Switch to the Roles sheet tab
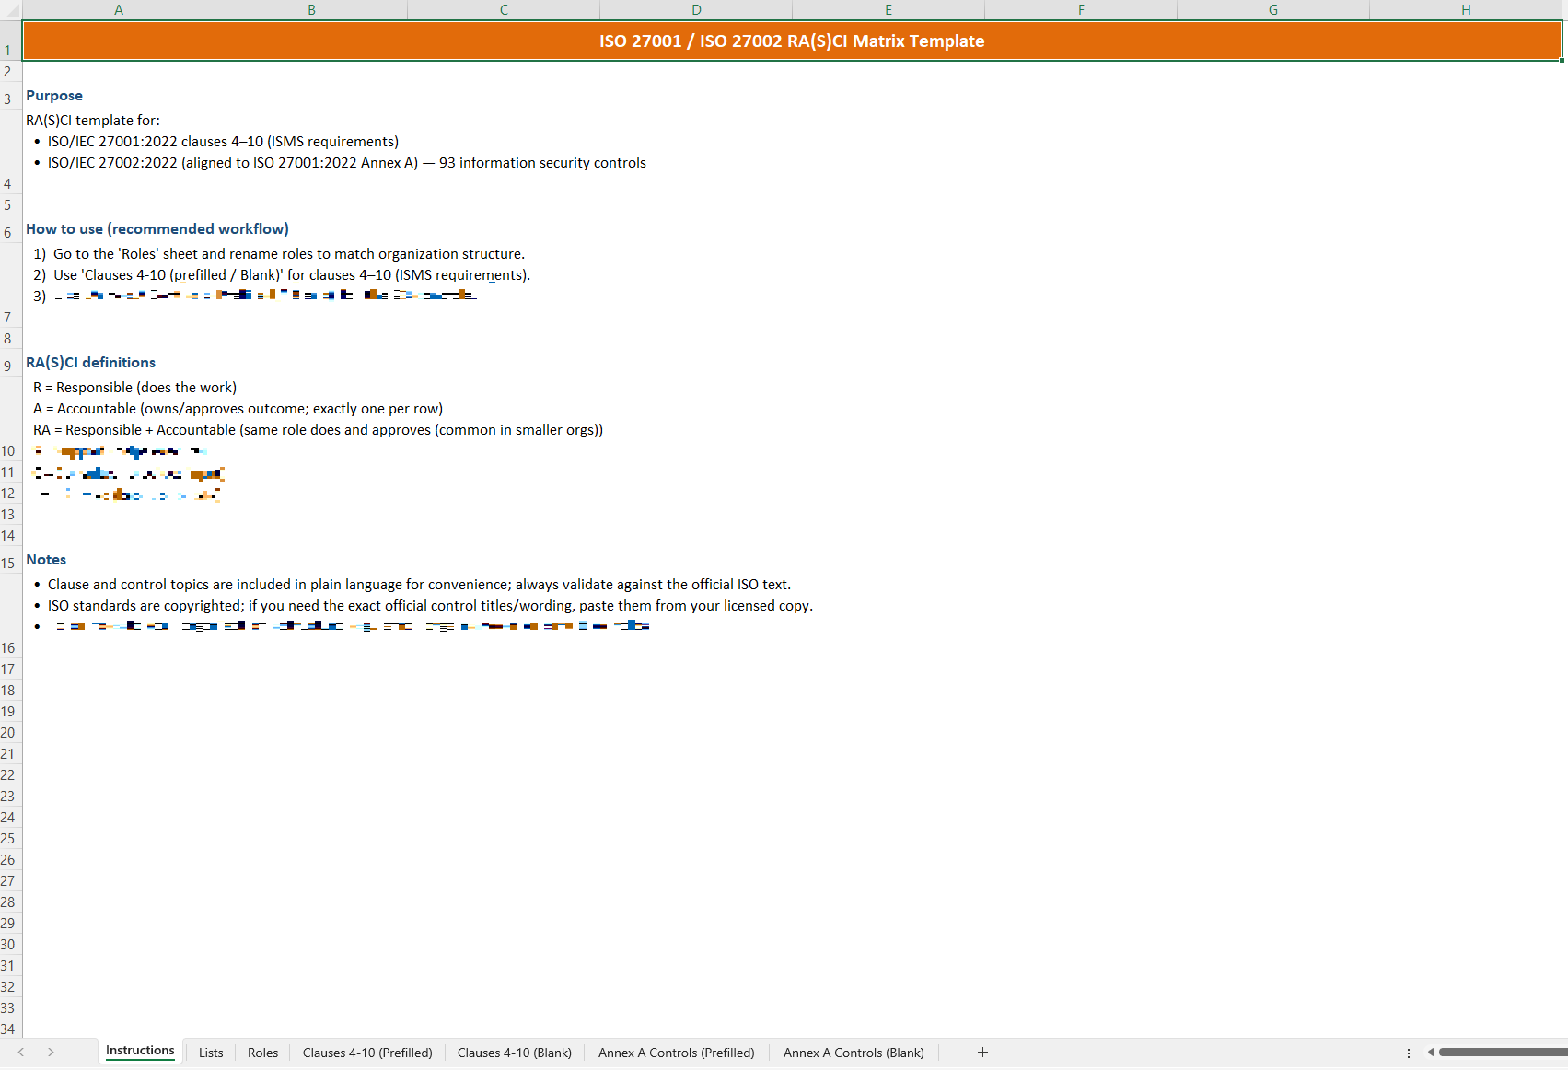Viewport: 1568px width, 1070px height. click(x=262, y=1053)
